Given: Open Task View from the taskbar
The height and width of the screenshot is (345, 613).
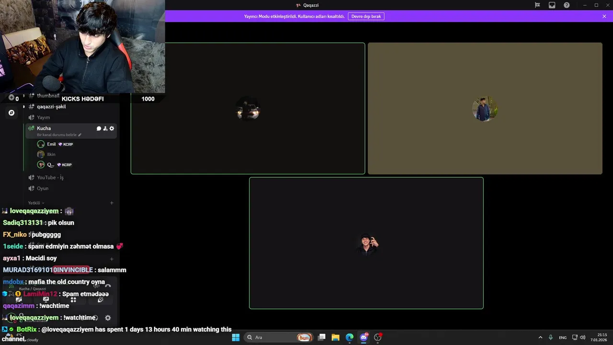Looking at the screenshot, I should pyautogui.click(x=322, y=337).
